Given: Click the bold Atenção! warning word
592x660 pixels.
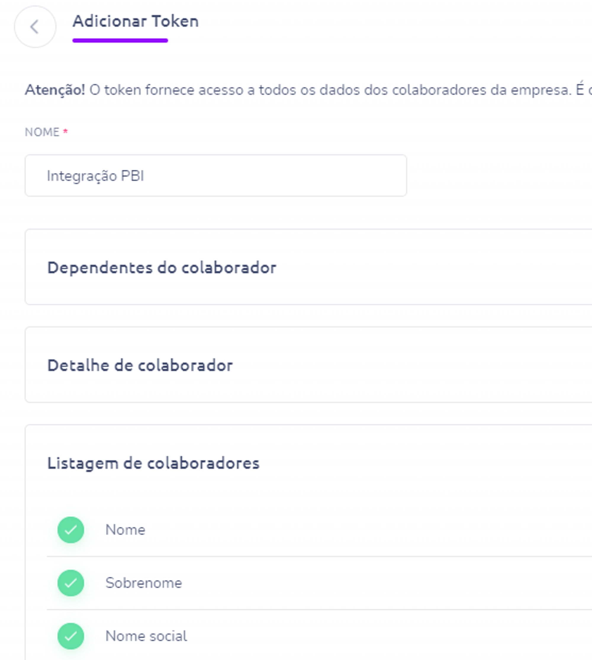Looking at the screenshot, I should 55,90.
